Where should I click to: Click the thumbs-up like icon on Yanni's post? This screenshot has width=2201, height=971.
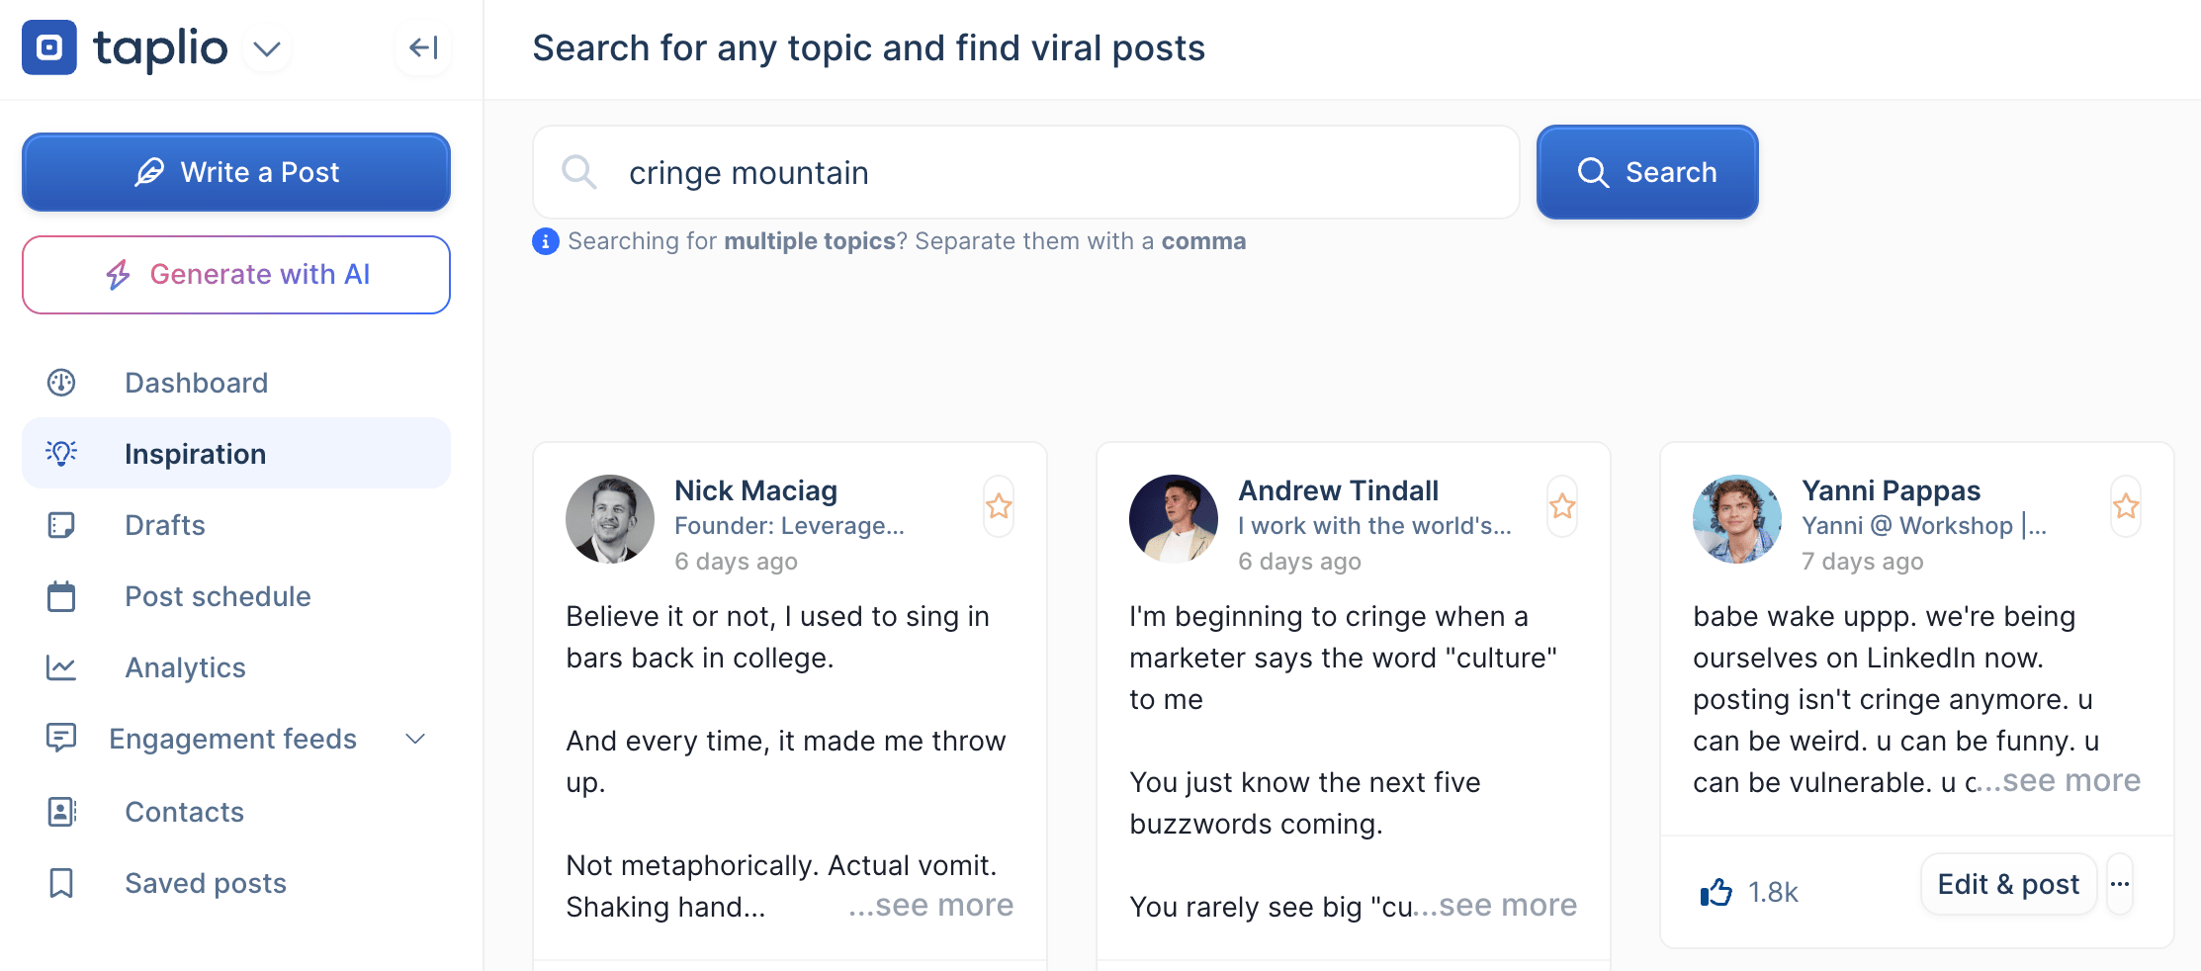1717,892
